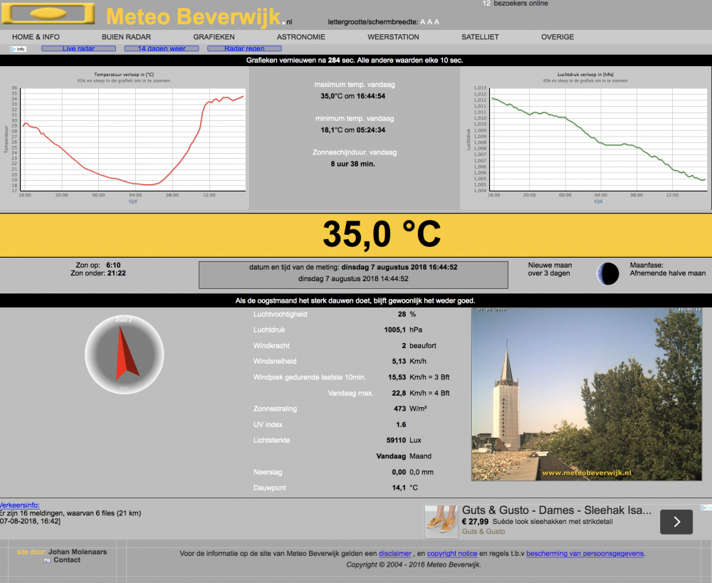The height and width of the screenshot is (583, 712).
Task: Click the 'Zon onder: 21:22' sunset text
Action: (98, 273)
